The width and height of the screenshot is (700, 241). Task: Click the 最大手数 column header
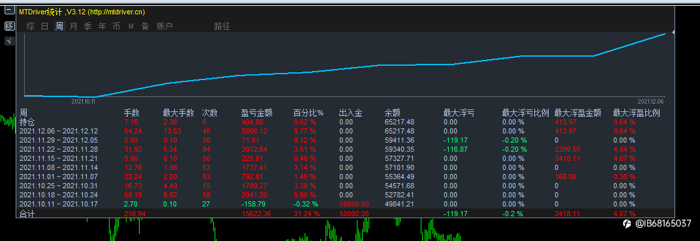pos(178,113)
